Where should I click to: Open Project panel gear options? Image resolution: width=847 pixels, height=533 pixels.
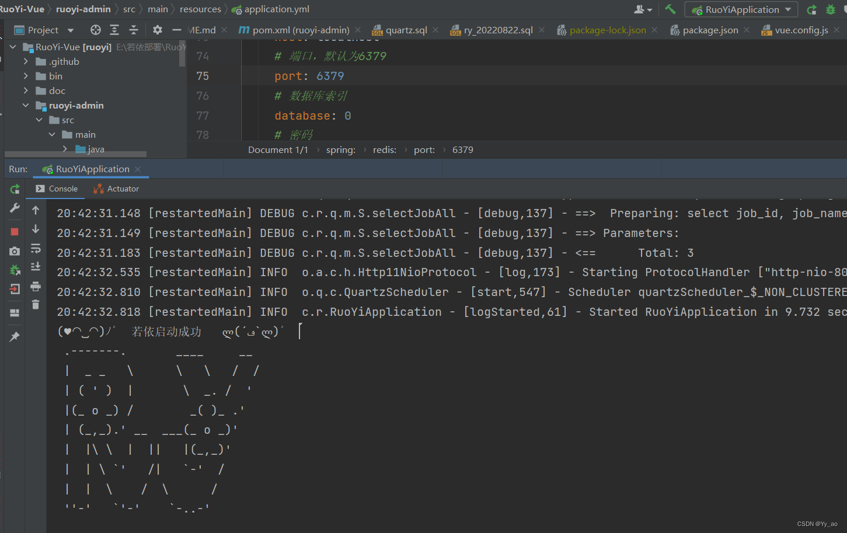(x=158, y=30)
